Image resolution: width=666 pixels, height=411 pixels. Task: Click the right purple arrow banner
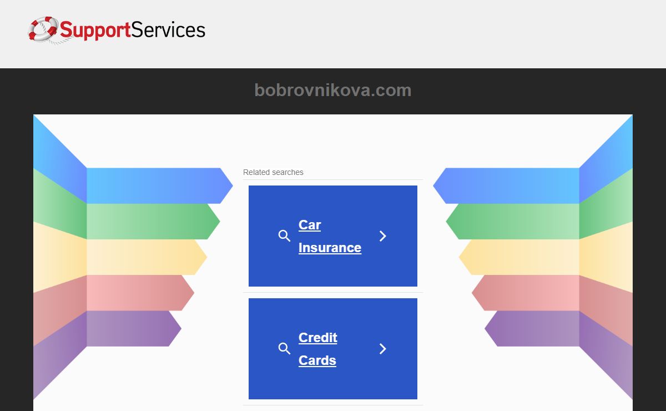(x=532, y=328)
